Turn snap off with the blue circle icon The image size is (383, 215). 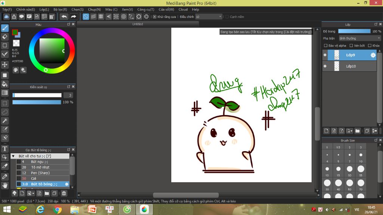tap(86, 16)
